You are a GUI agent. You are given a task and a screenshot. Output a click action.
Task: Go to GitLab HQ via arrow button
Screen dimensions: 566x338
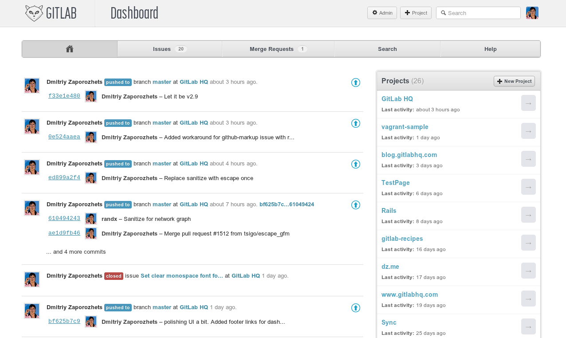[x=528, y=103]
